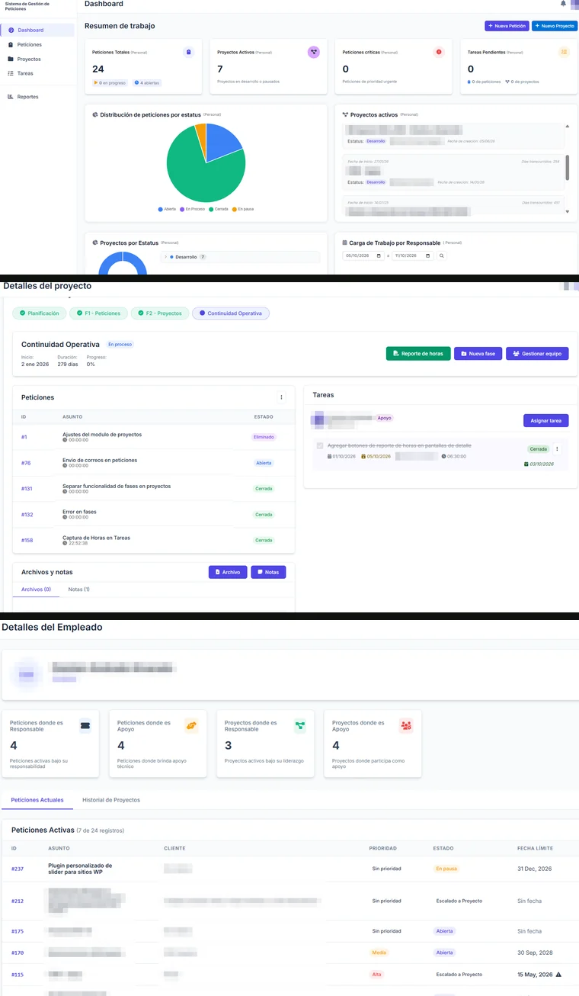Open three-dot menu of the Cerrada task
Image resolution: width=579 pixels, height=996 pixels.
point(557,449)
